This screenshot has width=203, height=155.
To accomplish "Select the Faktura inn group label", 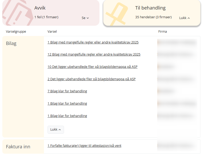I will (x=18, y=147).
